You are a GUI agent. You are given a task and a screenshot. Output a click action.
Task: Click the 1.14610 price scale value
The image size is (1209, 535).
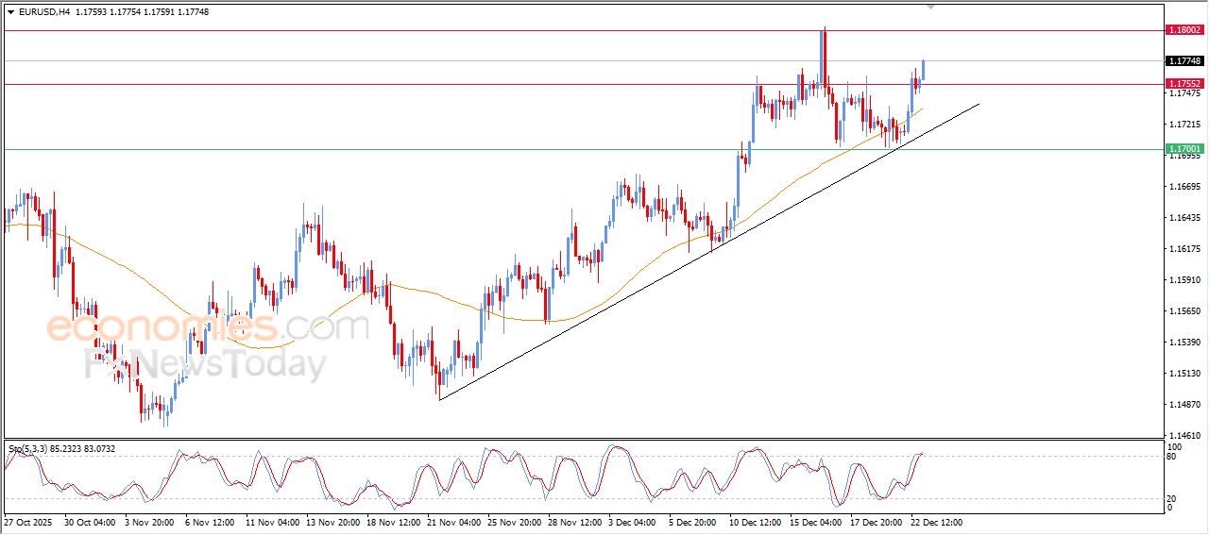[1184, 435]
